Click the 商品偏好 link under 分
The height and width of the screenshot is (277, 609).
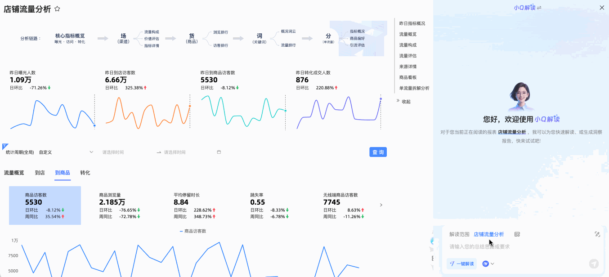357,39
